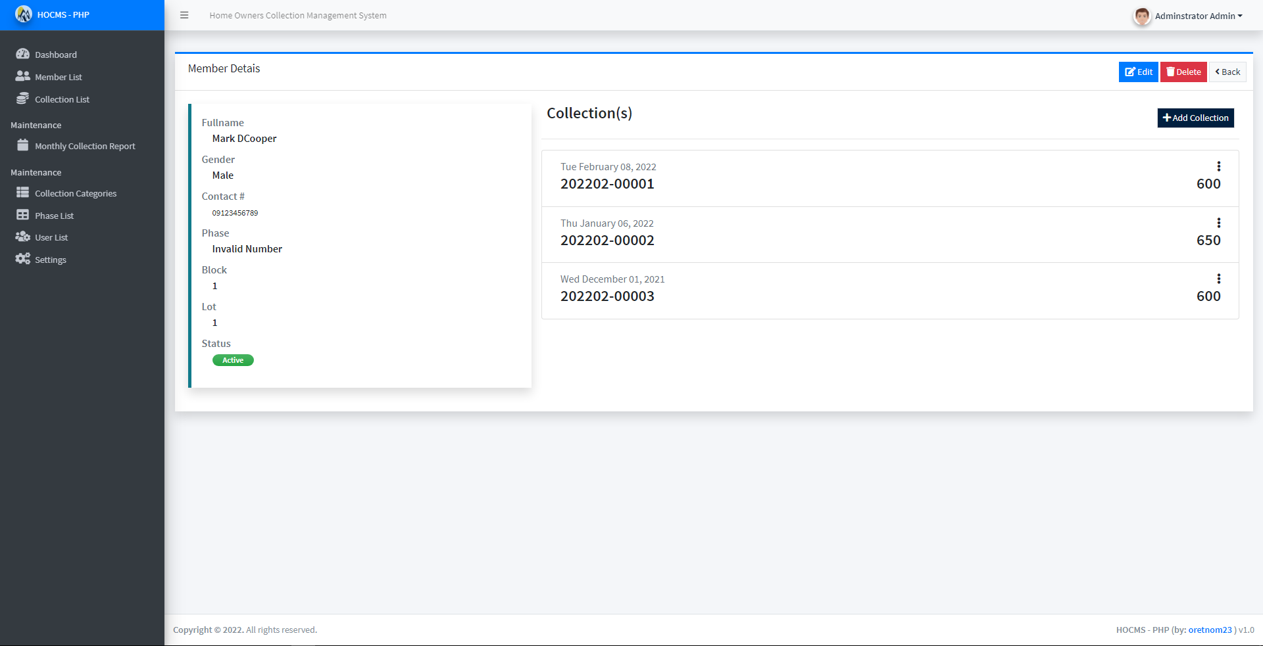Click the name Mark DCooper
The height and width of the screenshot is (646, 1263).
(244, 139)
